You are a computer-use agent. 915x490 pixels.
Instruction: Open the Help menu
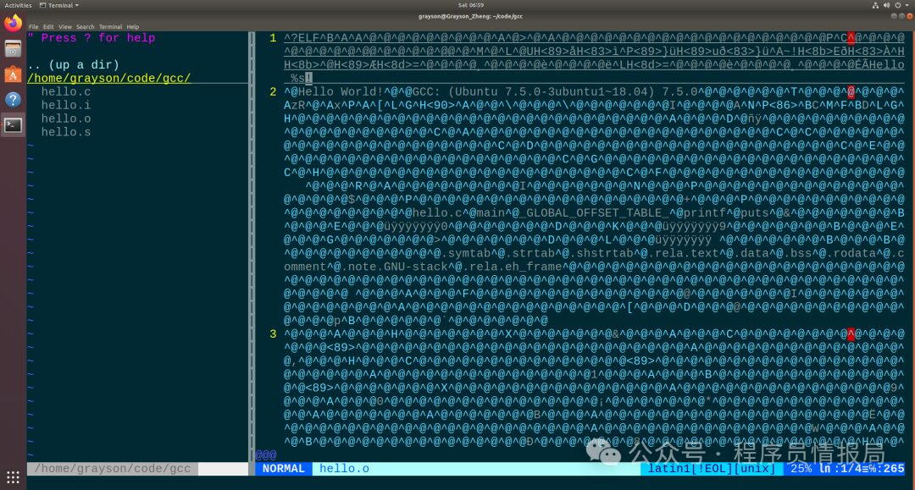click(x=133, y=27)
